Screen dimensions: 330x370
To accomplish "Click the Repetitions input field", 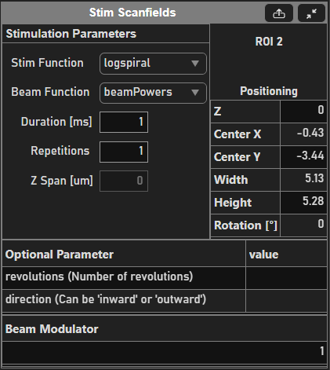I will point(124,152).
